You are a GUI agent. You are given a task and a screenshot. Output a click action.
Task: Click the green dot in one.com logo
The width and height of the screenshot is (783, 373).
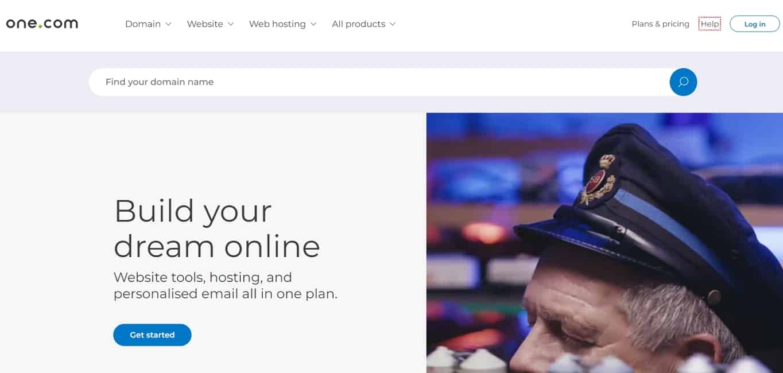click(40, 27)
